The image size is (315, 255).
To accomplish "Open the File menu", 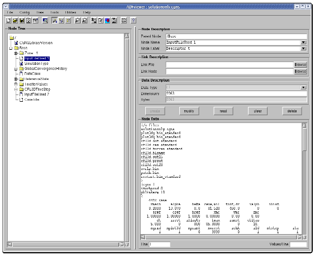I will (x=10, y=12).
